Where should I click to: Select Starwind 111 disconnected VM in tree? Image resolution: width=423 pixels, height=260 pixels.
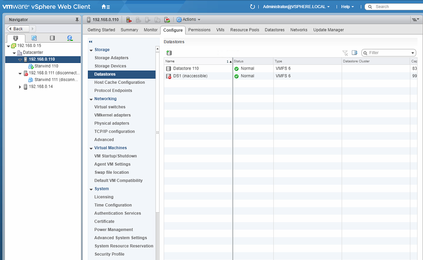(x=56, y=80)
